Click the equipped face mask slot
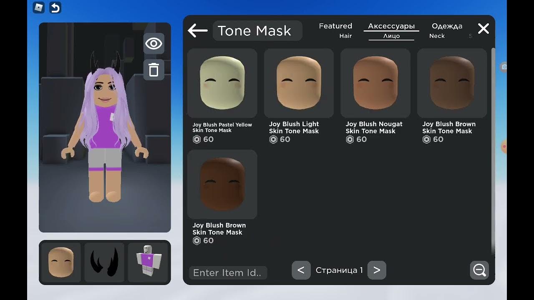534x300 pixels. (61, 262)
